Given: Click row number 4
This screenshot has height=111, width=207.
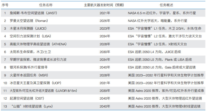Looking at the screenshot, I should (x=5, y=36).
